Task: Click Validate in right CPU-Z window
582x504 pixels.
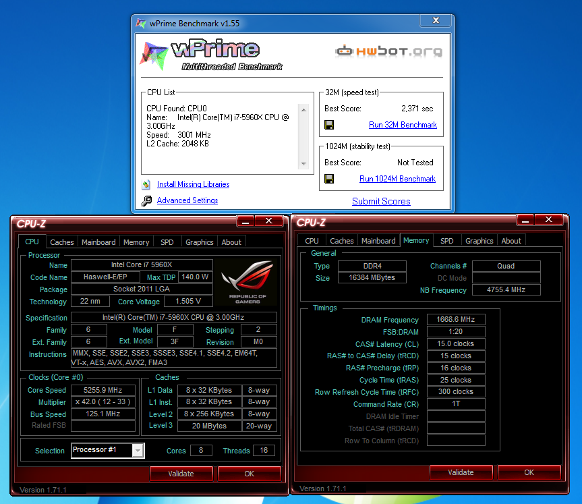Action: tap(461, 472)
